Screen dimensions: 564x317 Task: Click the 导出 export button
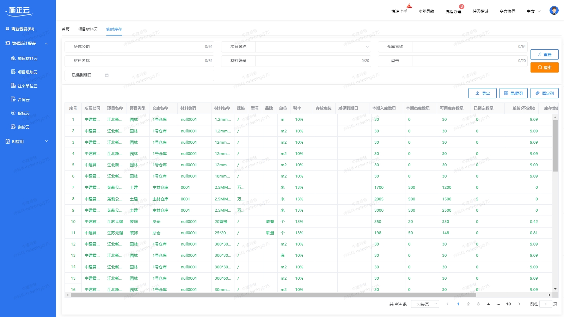point(482,93)
